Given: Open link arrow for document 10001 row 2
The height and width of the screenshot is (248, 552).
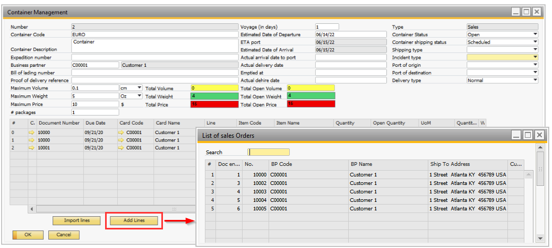Looking at the screenshot, I should point(32,148).
